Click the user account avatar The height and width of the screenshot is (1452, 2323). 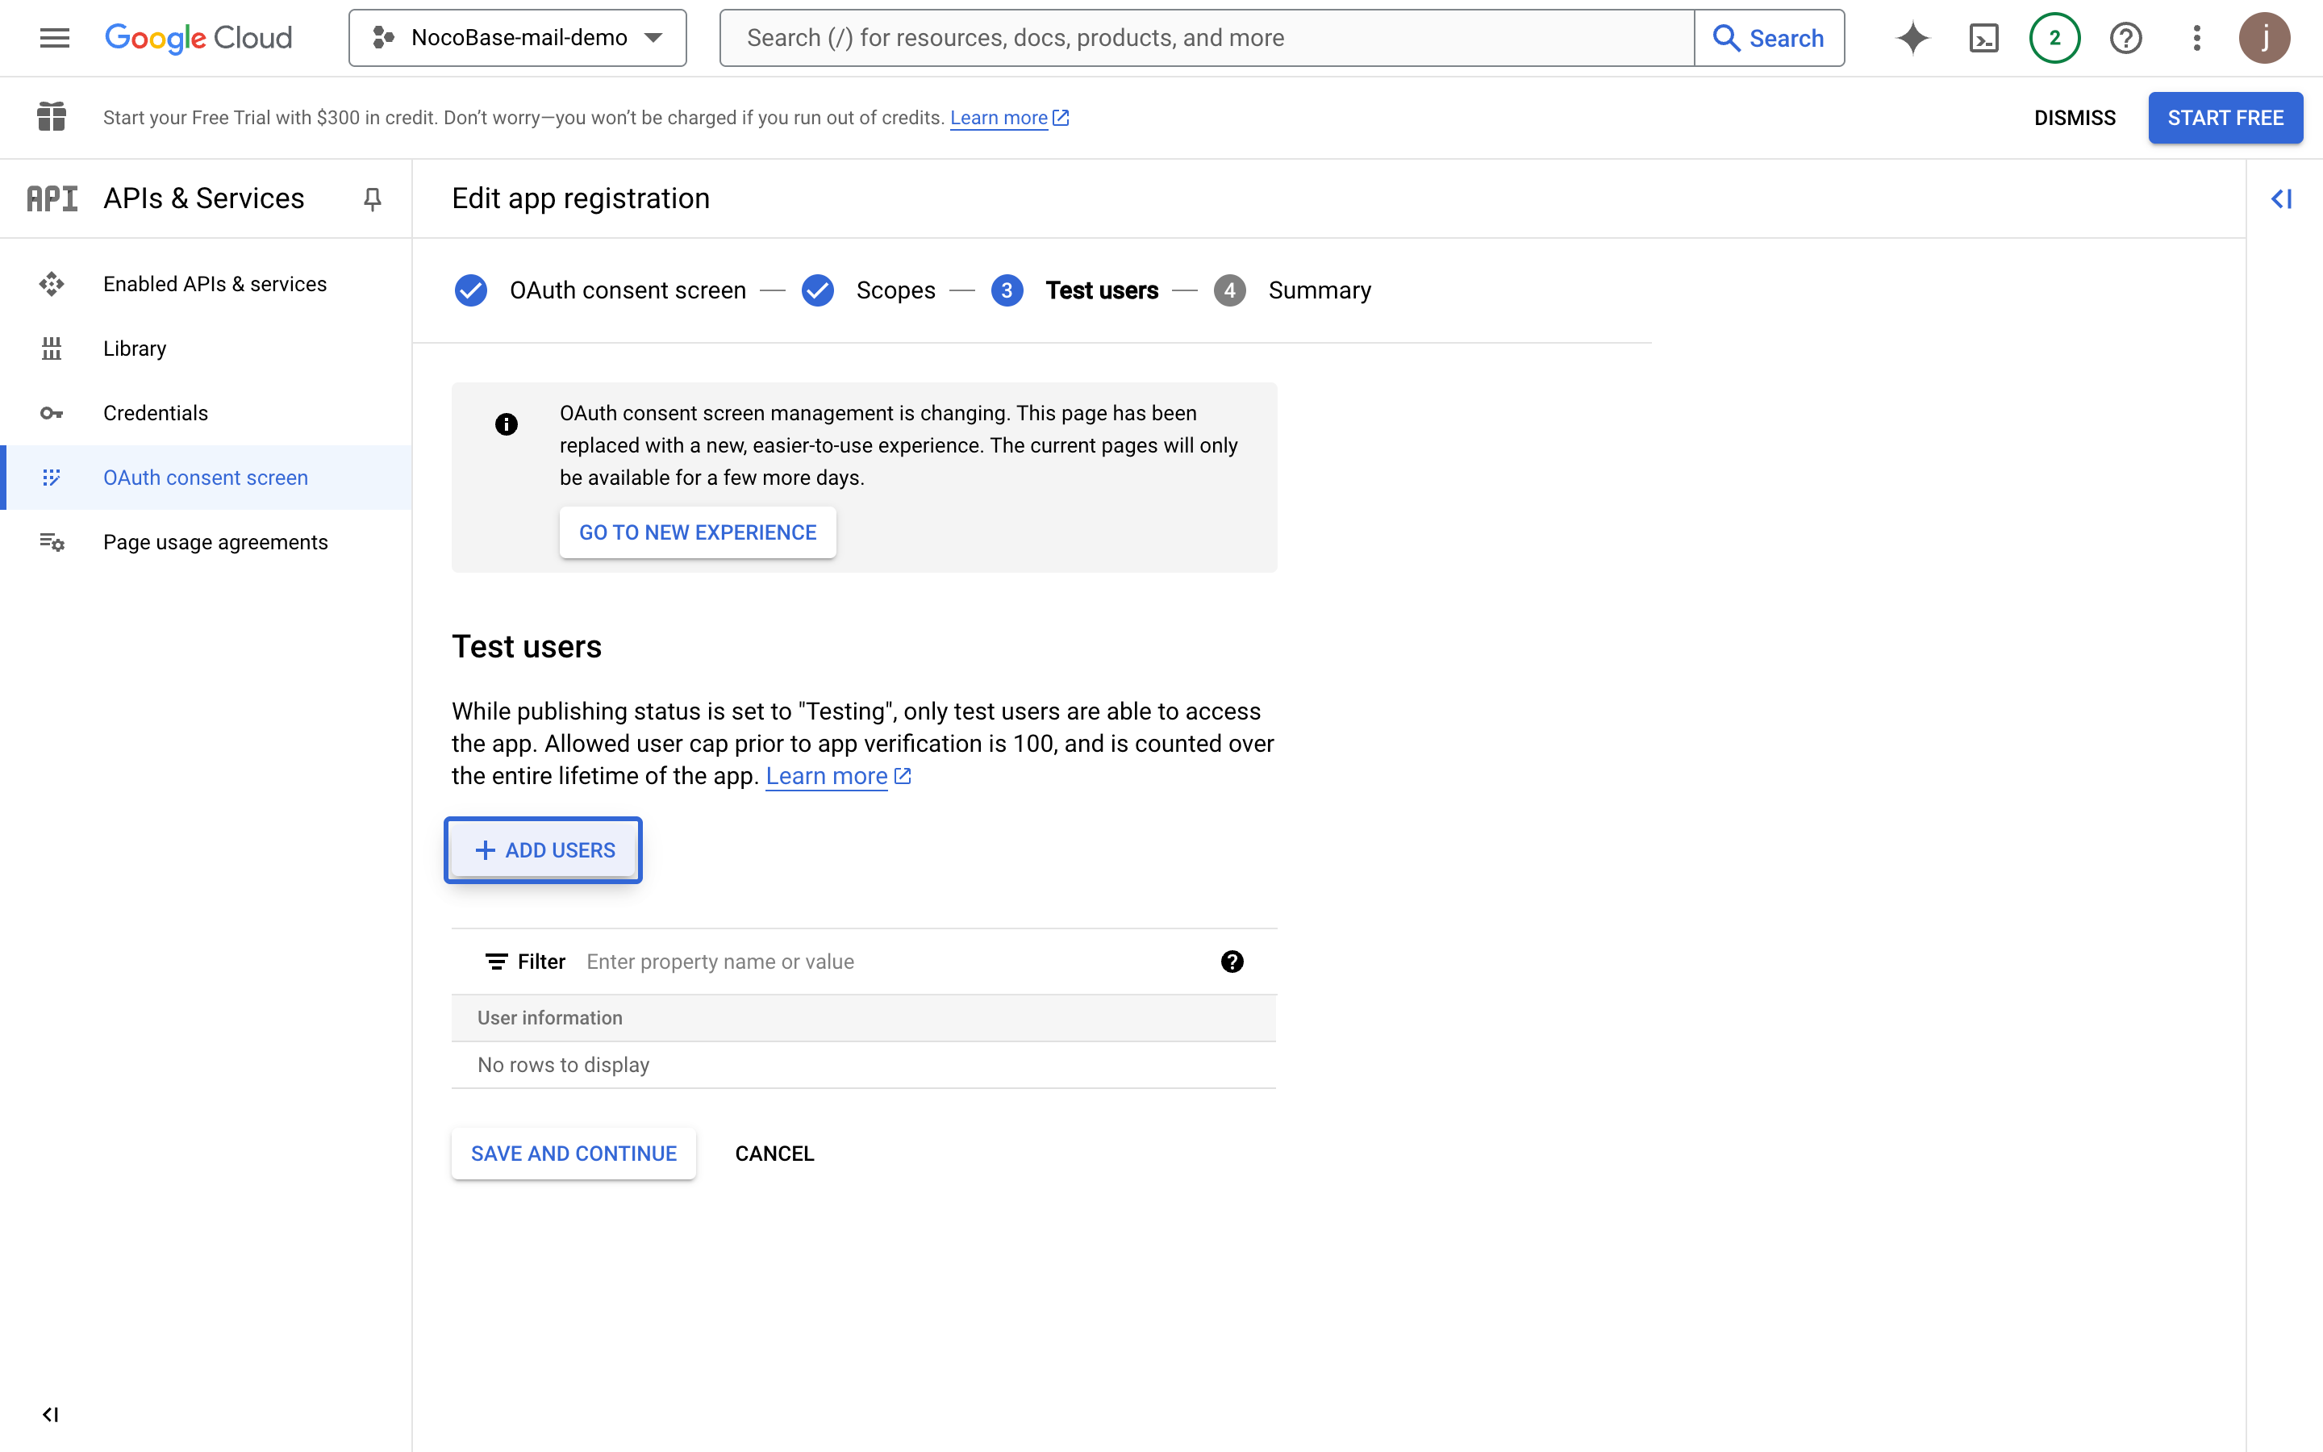pyautogui.click(x=2264, y=37)
